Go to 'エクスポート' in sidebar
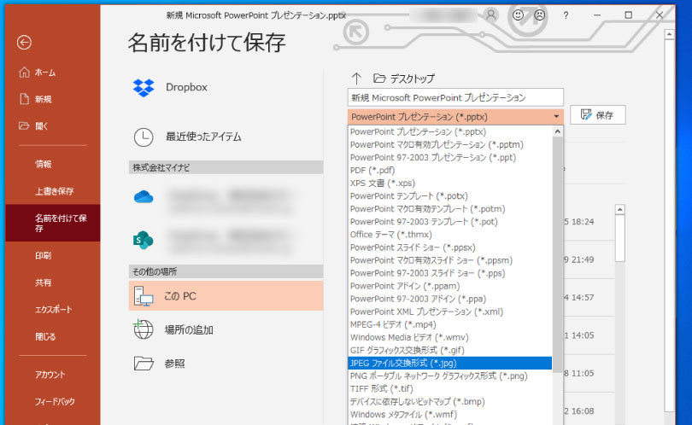This screenshot has height=425, width=692. click(x=53, y=309)
